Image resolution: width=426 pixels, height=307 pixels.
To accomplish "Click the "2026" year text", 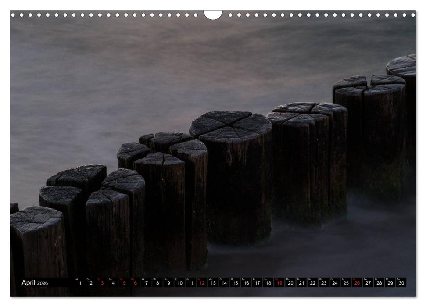I will point(43,282).
